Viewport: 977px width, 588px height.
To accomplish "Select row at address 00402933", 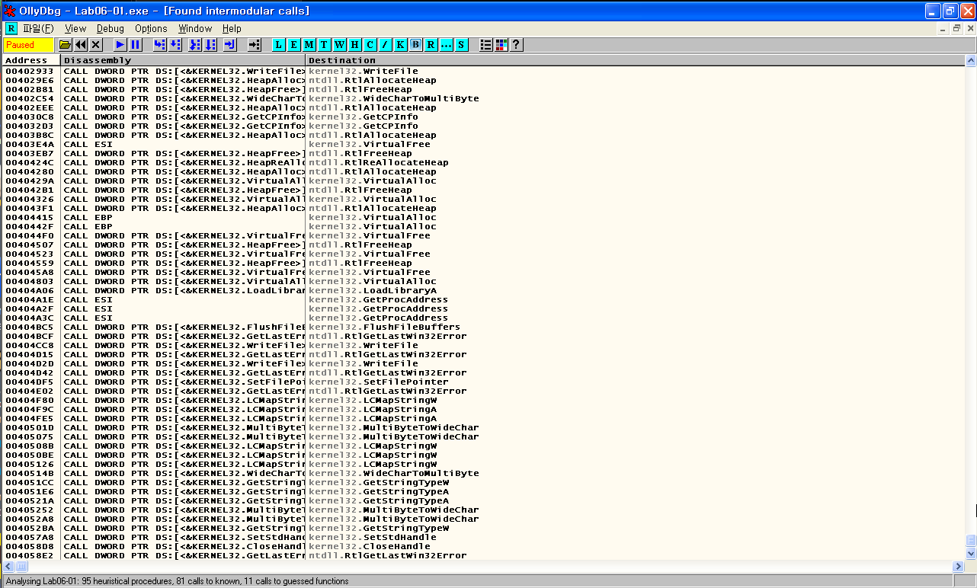I will 483,71.
